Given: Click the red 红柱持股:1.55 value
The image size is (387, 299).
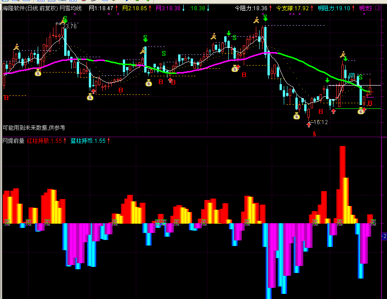Looking at the screenshot, I should click(x=44, y=141).
